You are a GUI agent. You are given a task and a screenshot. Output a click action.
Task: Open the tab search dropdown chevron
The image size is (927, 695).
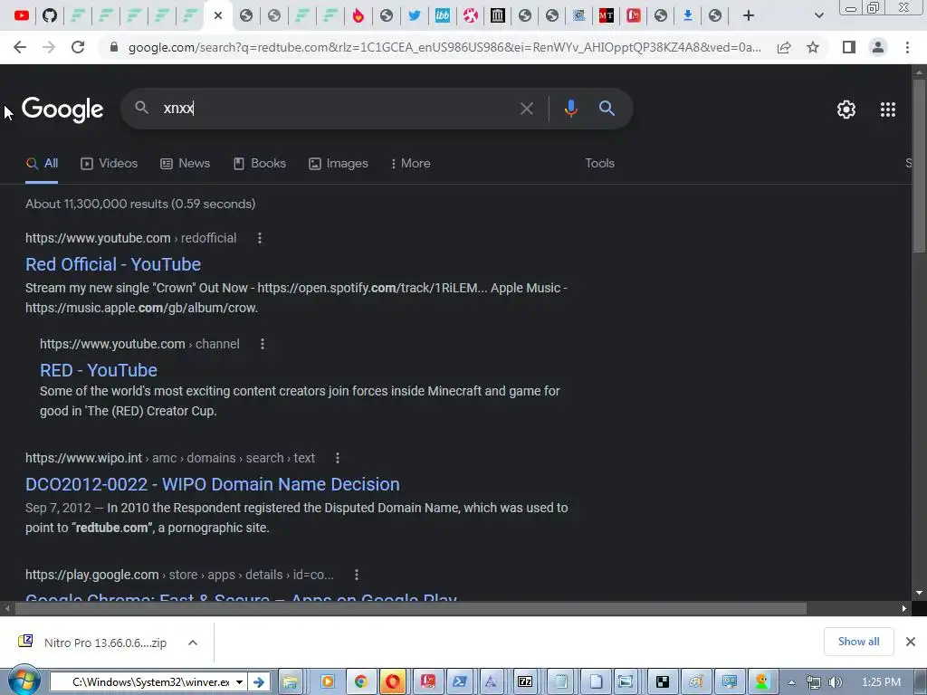pyautogui.click(x=818, y=15)
